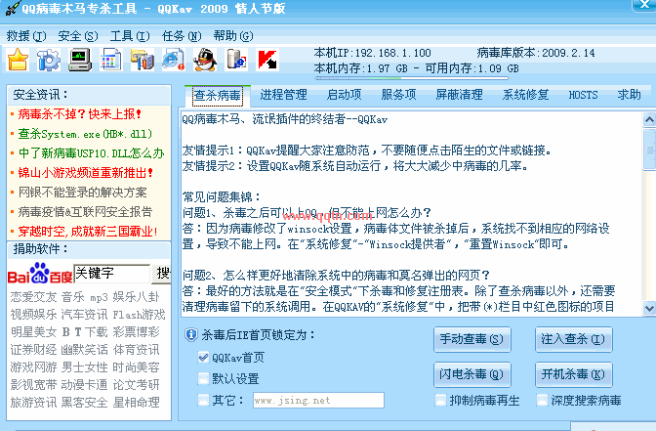Open the 娱乐八卦 link

click(137, 297)
